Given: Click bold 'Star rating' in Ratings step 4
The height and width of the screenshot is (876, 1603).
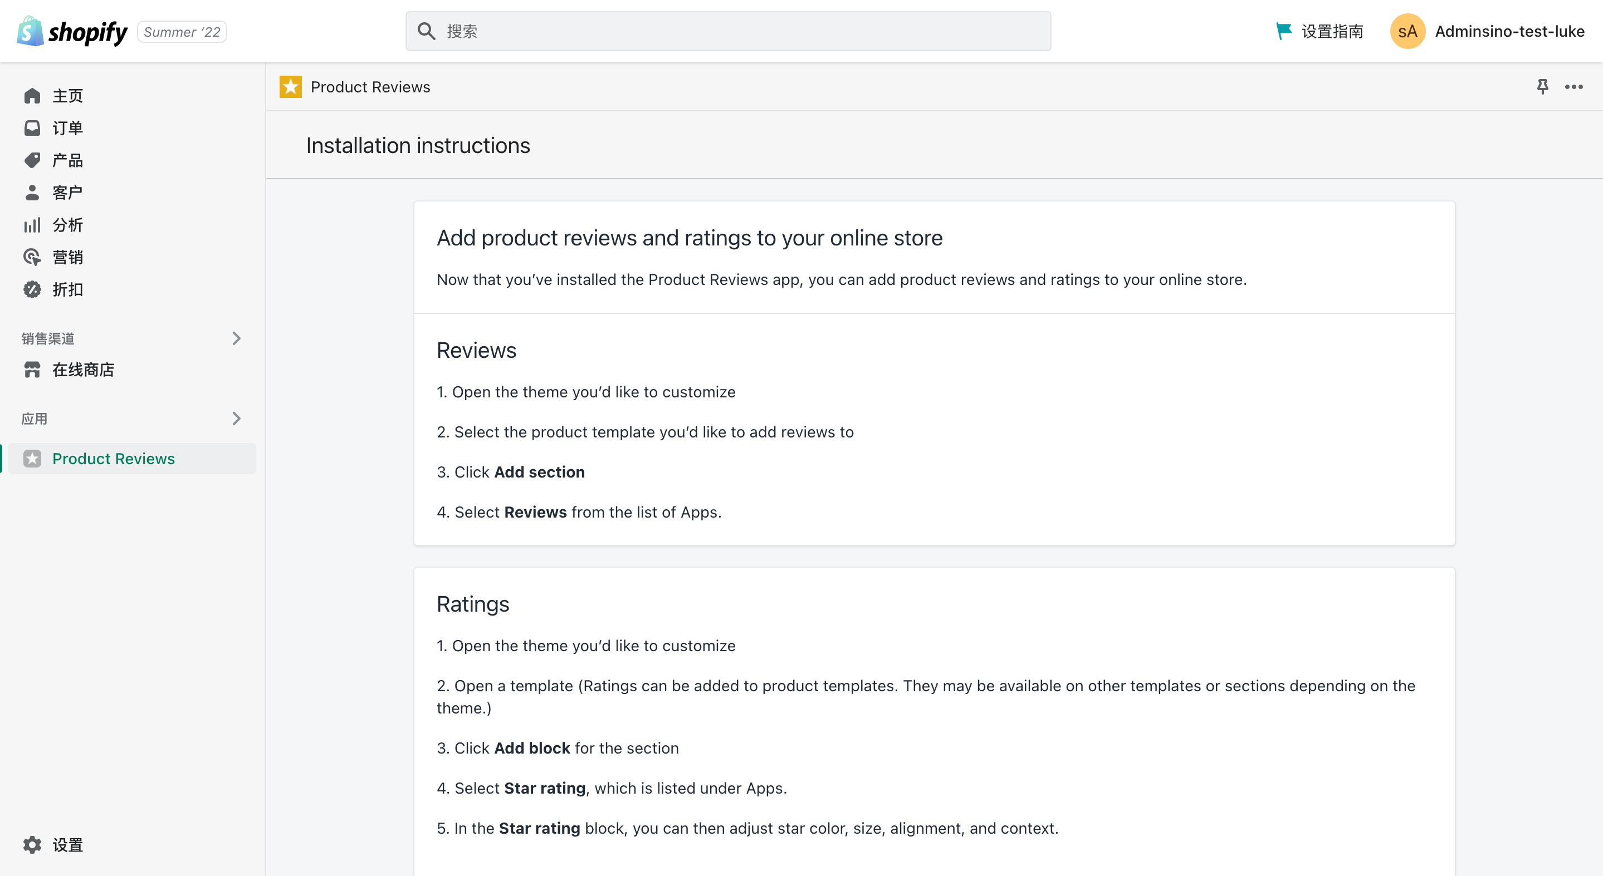Looking at the screenshot, I should [545, 788].
